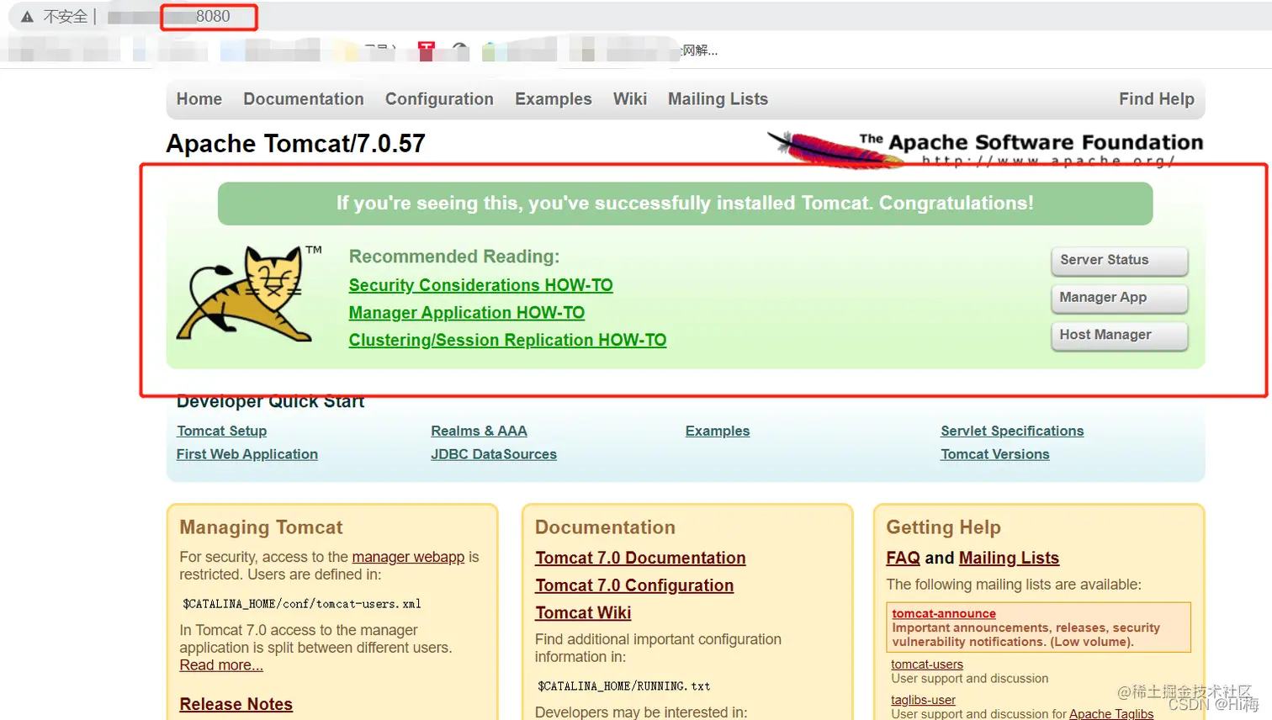Open the Configuration nav item
This screenshot has height=720, width=1272.
click(439, 99)
